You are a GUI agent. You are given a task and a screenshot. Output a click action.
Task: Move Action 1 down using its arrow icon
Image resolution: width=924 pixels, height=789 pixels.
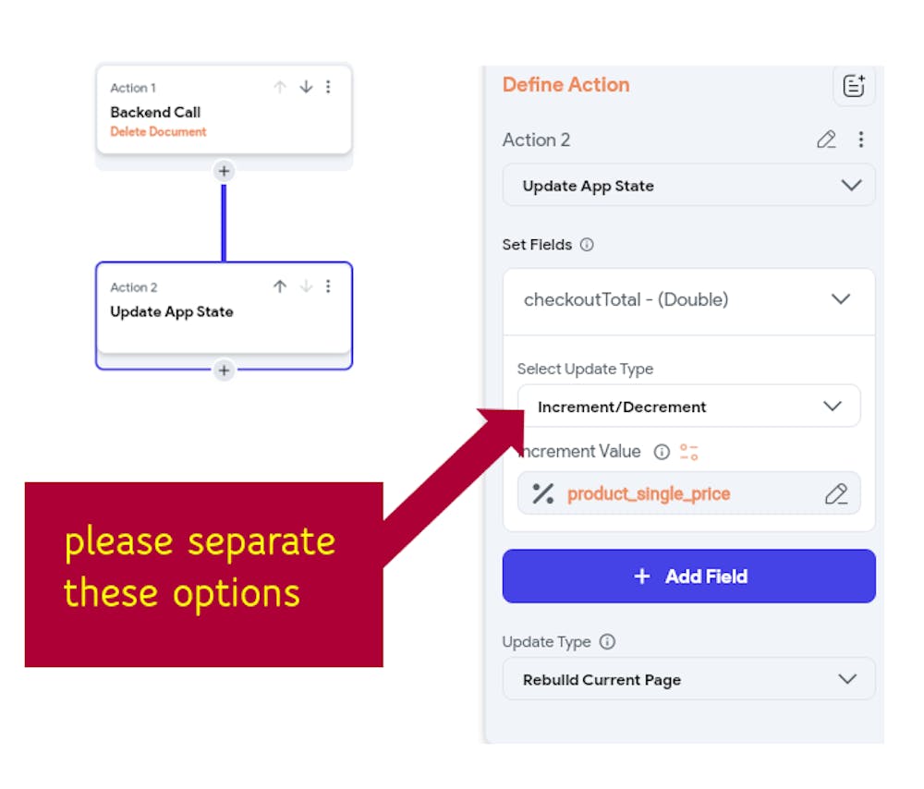click(306, 87)
